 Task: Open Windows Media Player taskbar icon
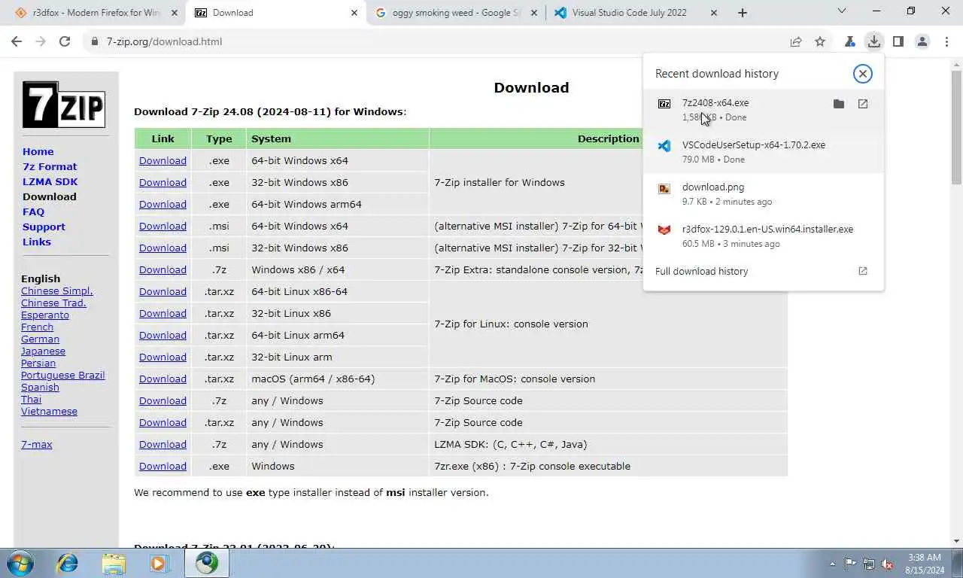[x=159, y=563]
